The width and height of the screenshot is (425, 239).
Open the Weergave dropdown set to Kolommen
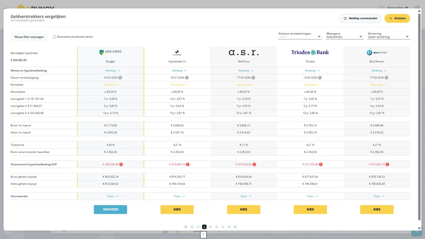point(345,35)
